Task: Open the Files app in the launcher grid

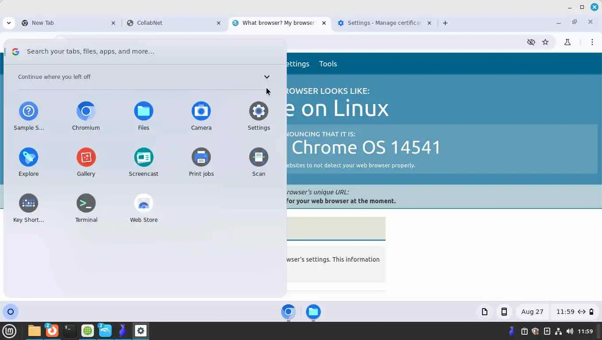Action: coord(143,116)
